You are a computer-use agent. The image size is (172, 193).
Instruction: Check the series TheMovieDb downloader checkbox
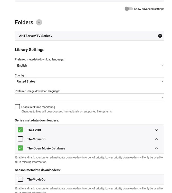(x=21, y=139)
